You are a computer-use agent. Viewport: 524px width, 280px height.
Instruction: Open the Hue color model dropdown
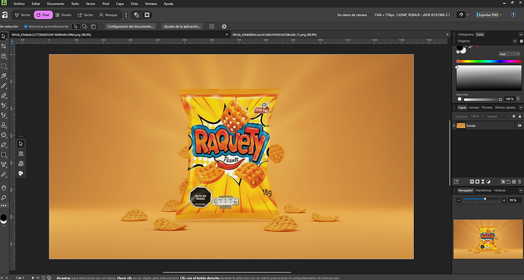(x=509, y=54)
